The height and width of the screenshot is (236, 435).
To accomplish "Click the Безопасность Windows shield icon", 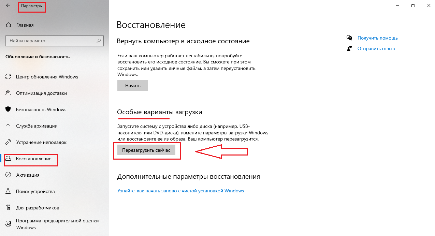I will click(x=9, y=109).
